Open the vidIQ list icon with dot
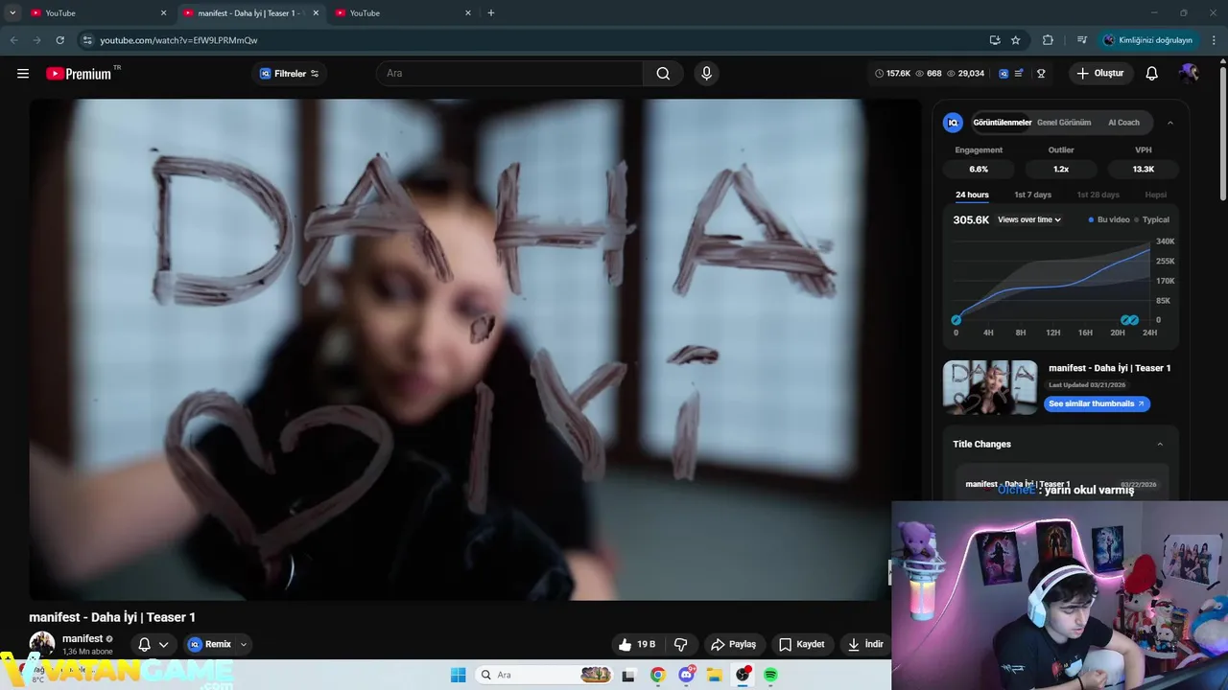Image resolution: width=1228 pixels, height=690 pixels. [1019, 74]
